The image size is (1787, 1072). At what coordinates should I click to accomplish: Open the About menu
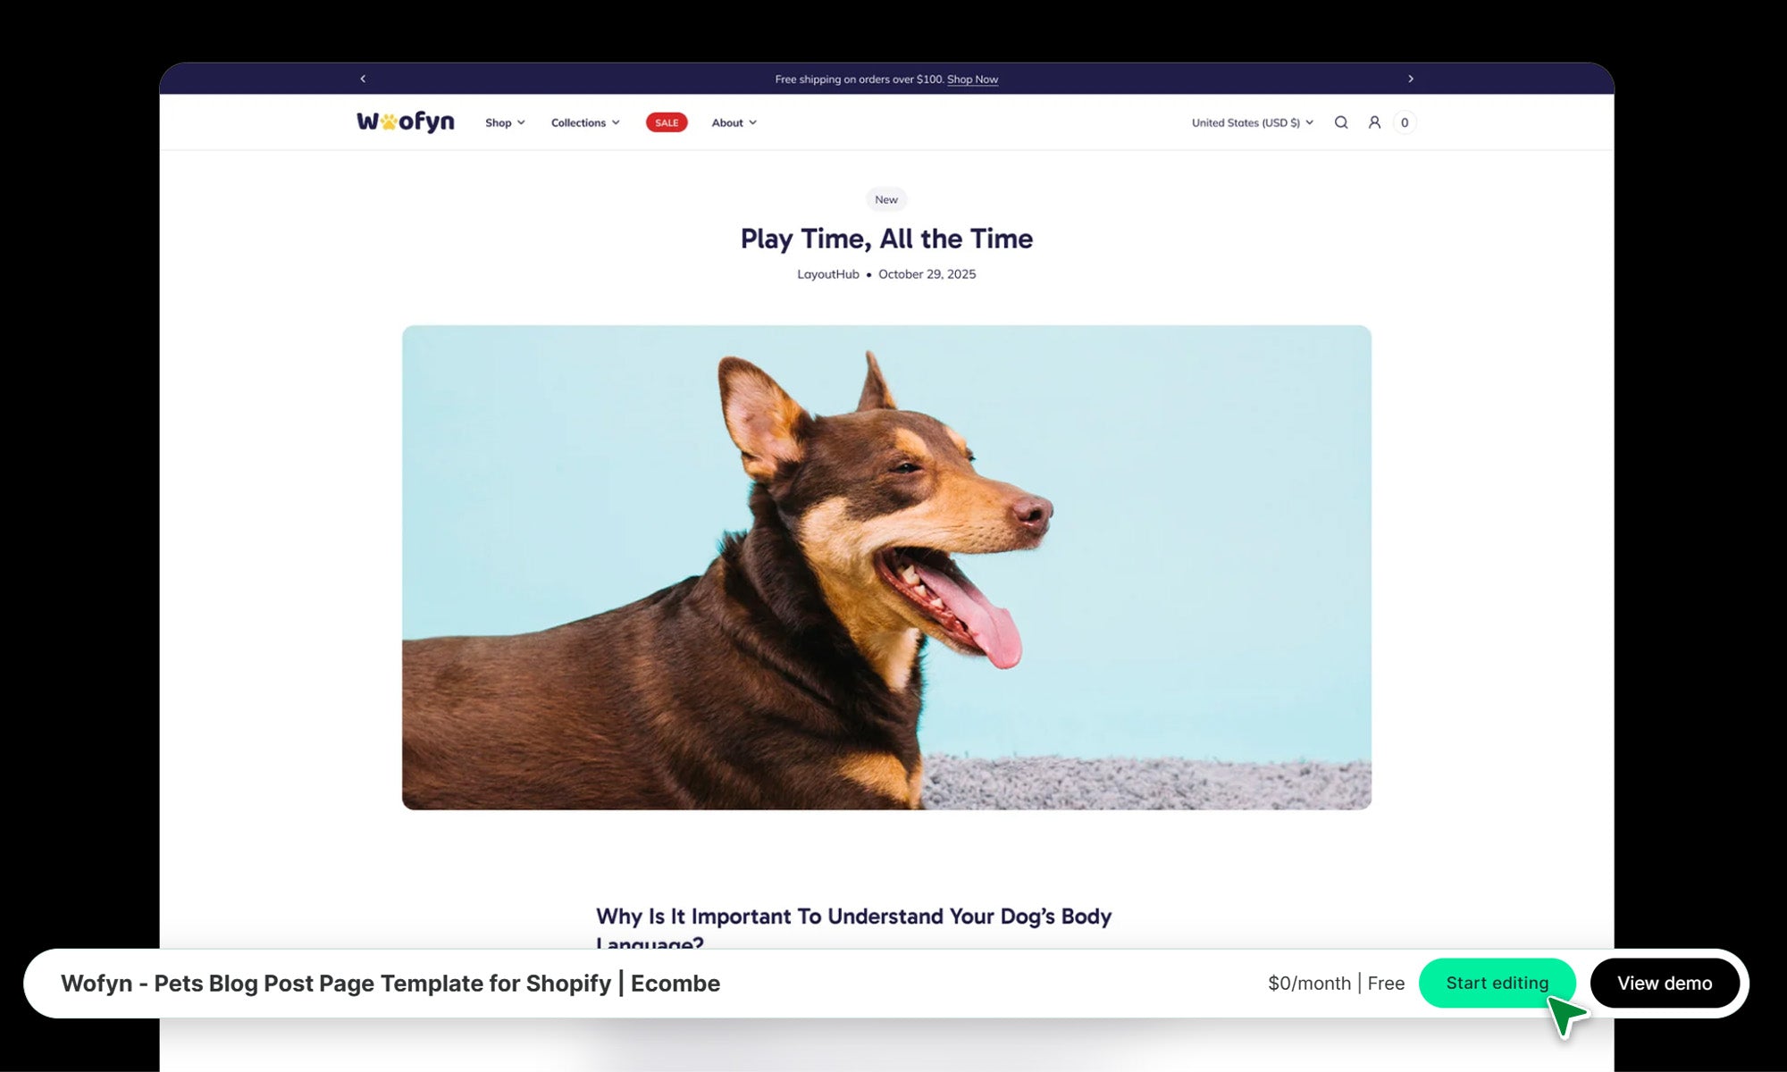734,122
